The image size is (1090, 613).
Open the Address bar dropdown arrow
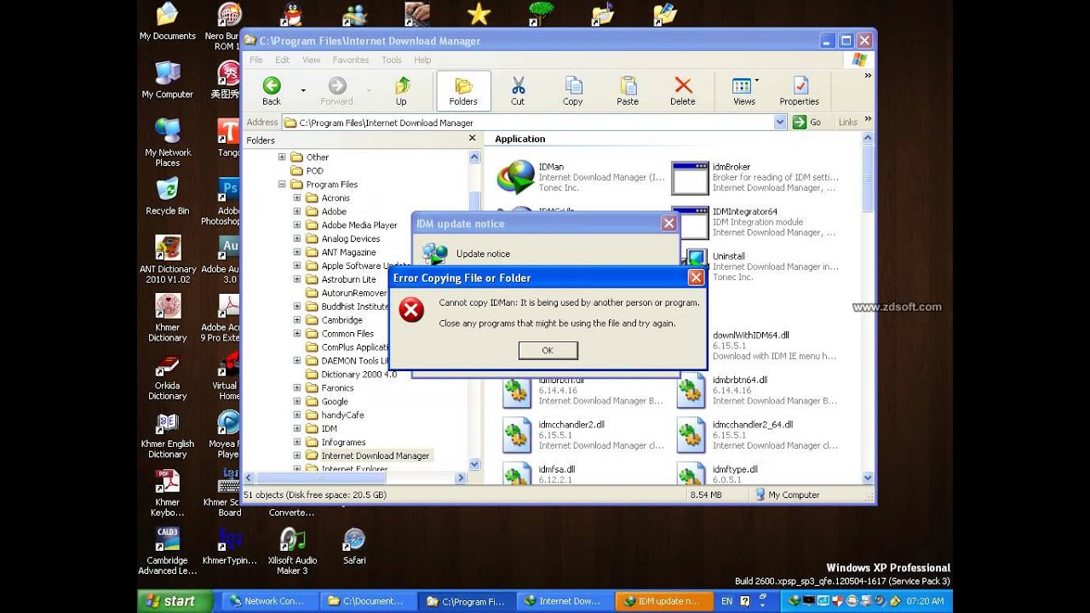[780, 123]
